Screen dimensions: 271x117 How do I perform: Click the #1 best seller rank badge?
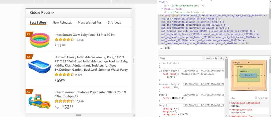[x=29, y=34]
